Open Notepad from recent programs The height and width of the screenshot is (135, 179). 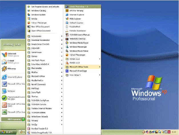coord(13,91)
